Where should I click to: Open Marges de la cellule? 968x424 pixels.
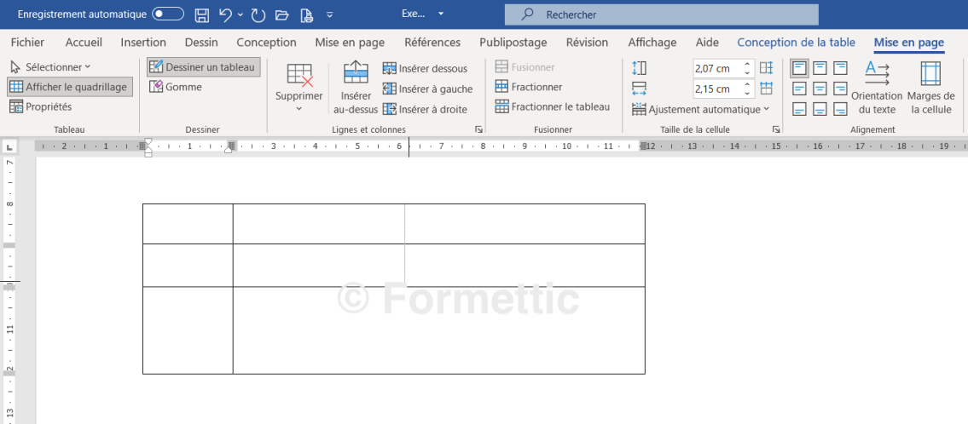coord(930,88)
